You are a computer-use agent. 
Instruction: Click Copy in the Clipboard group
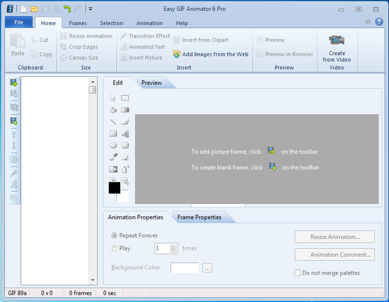41,54
